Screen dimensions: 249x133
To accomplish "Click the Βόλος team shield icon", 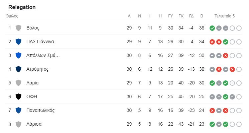I will tap(18, 28).
